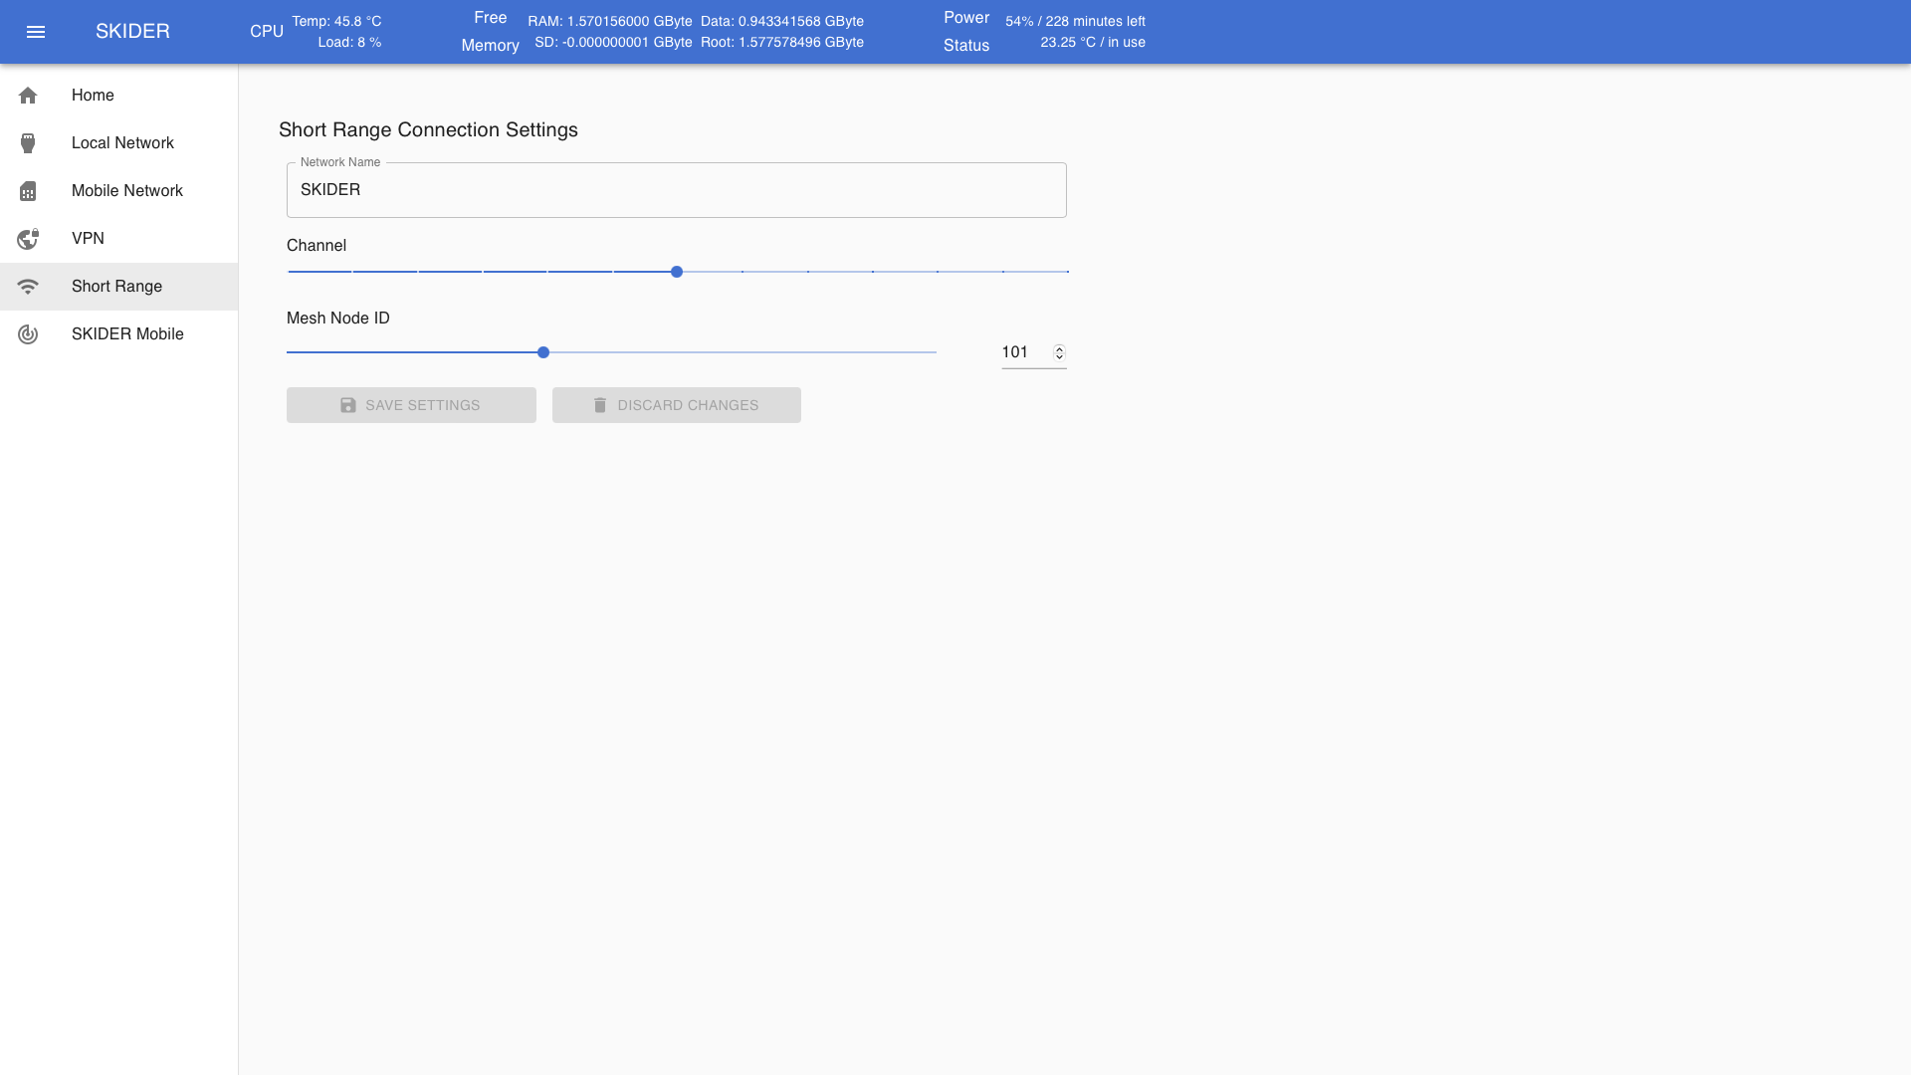Click the Discard Changes button
The width and height of the screenshot is (1911, 1075).
(x=677, y=405)
